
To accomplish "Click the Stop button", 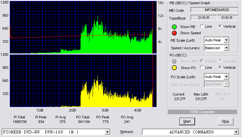I will (x=225, y=122).
